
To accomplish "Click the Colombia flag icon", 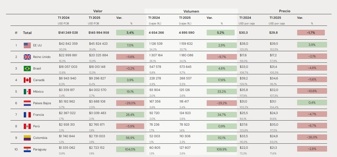I will [27, 138].
